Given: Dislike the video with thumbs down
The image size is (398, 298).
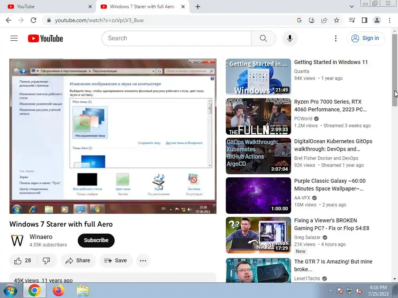Looking at the screenshot, I should click(x=47, y=260).
